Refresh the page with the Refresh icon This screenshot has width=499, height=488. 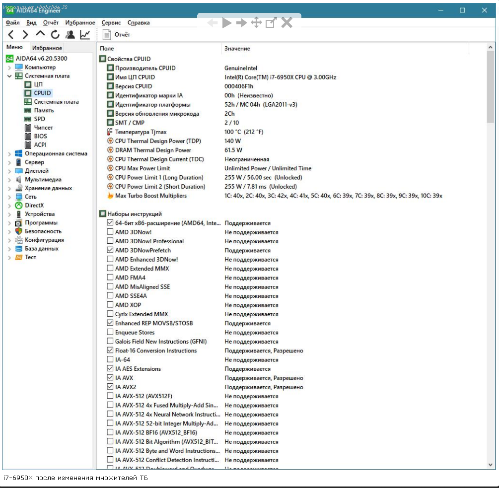coord(55,35)
